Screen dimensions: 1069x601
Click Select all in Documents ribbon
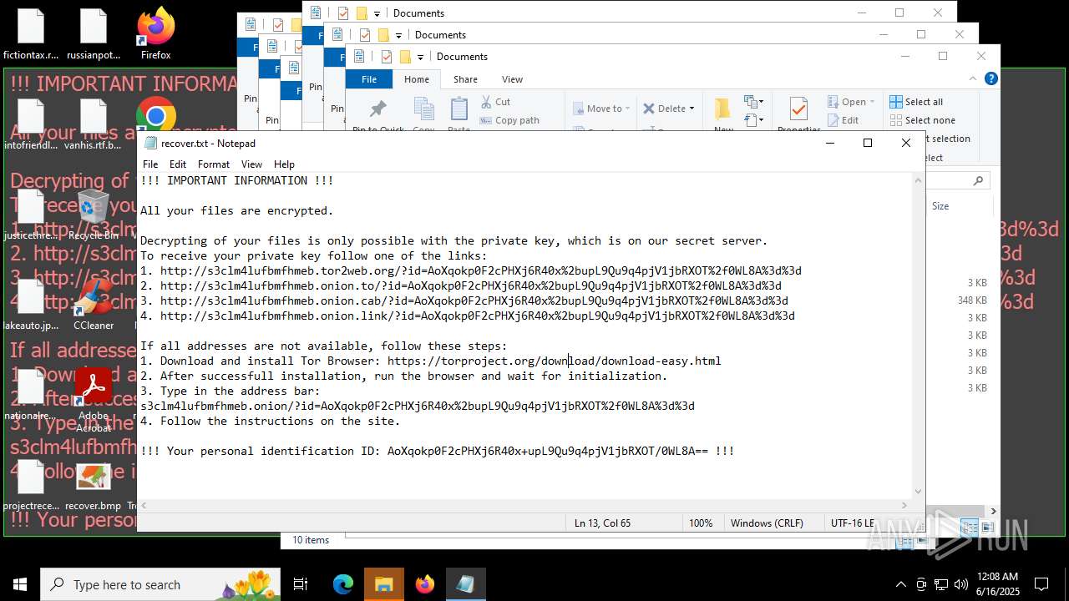tap(916, 102)
